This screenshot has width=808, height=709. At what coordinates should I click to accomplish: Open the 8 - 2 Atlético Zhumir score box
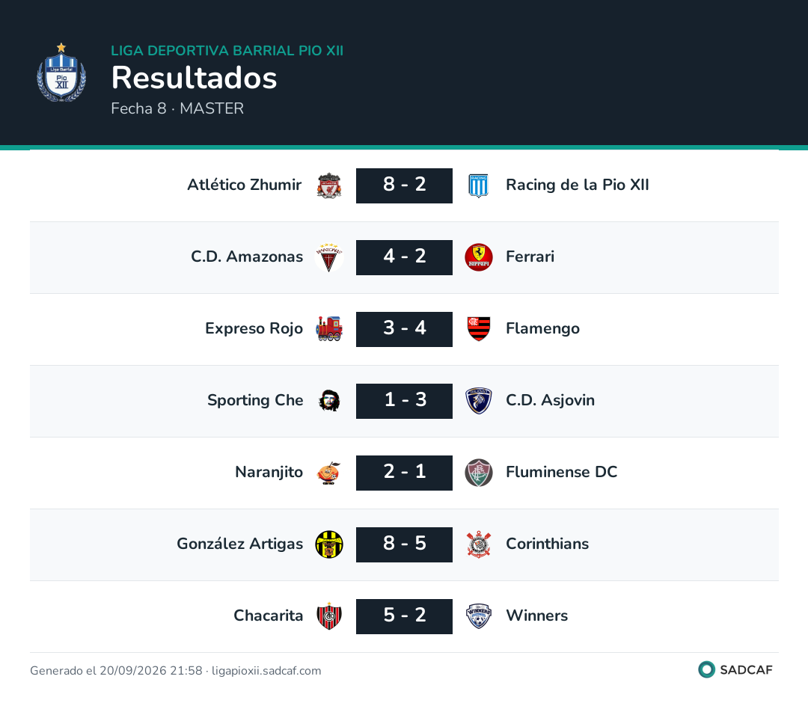click(404, 185)
